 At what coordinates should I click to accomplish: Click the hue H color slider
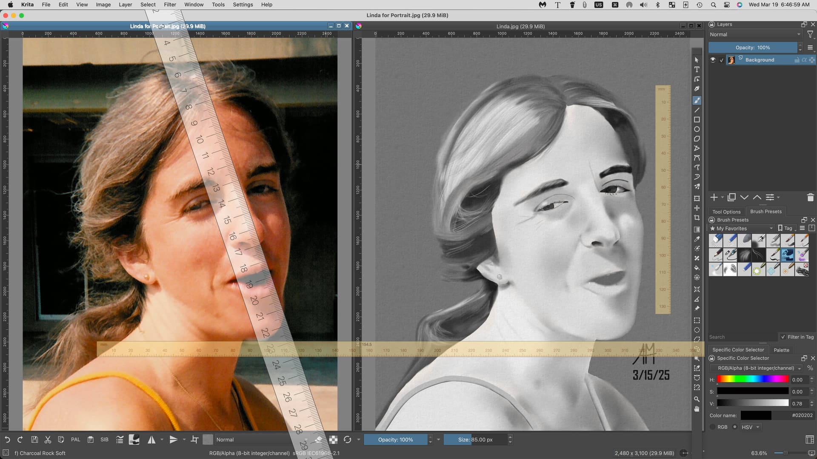click(x=752, y=380)
